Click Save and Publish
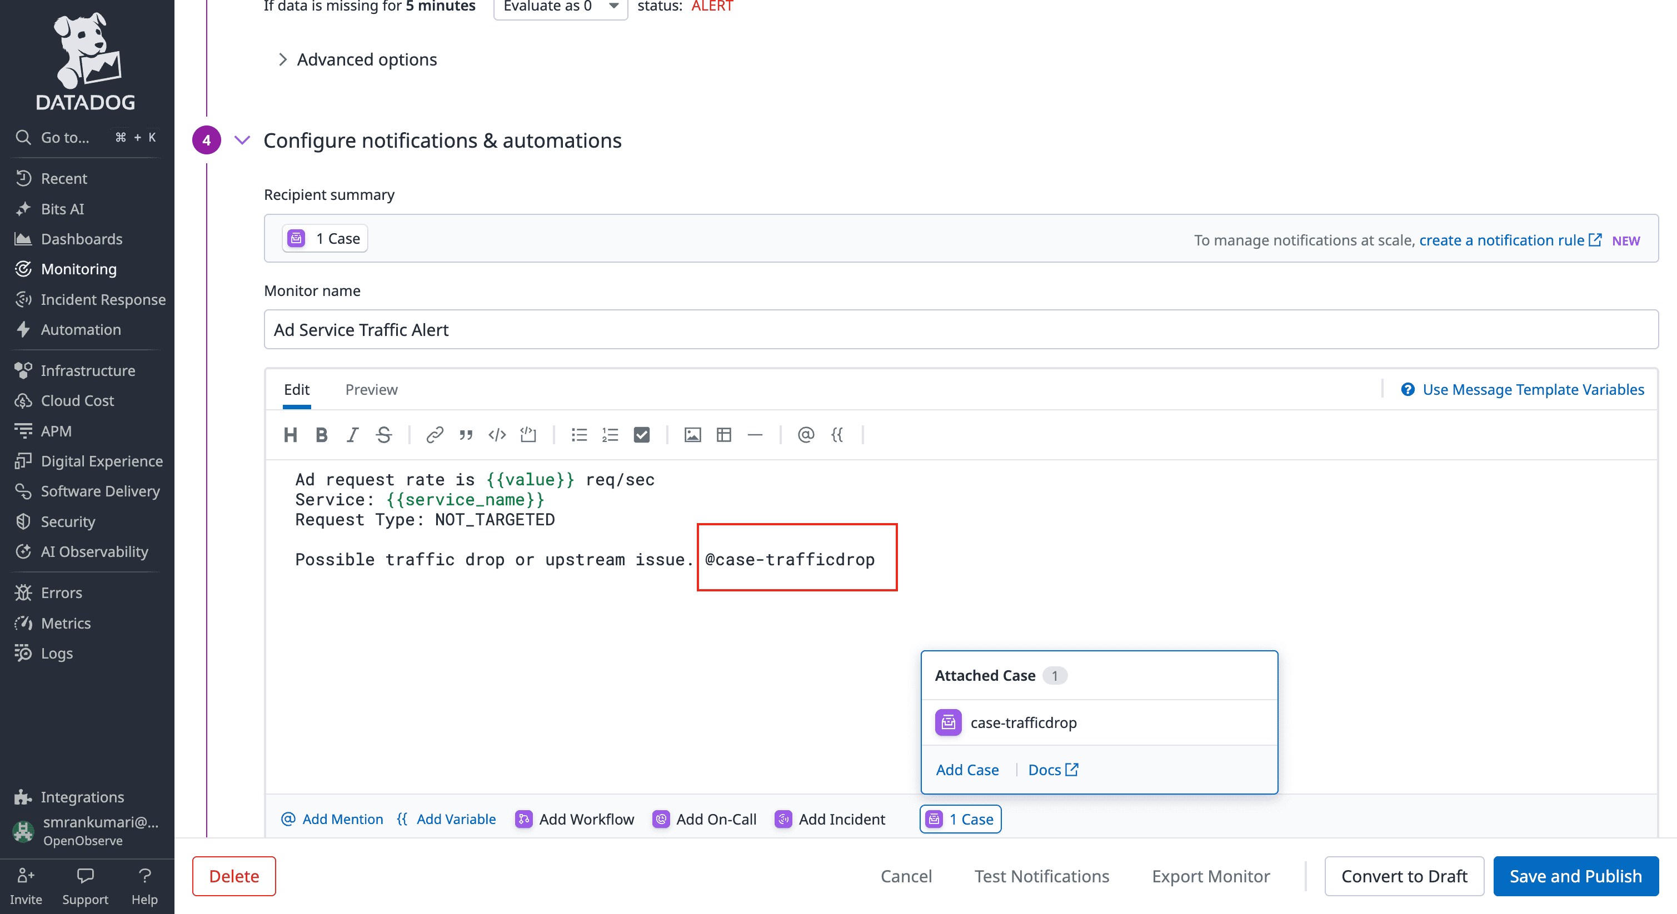This screenshot has width=1677, height=914. click(1575, 876)
